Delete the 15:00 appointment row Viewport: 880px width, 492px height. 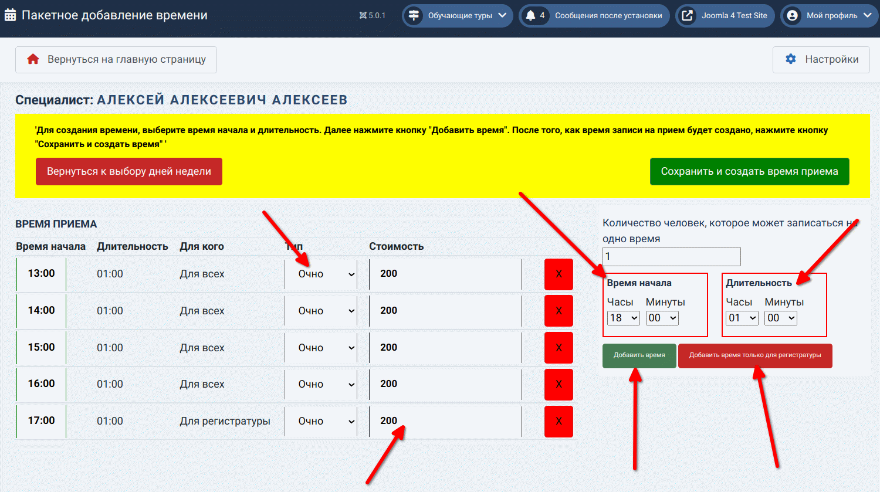click(558, 348)
